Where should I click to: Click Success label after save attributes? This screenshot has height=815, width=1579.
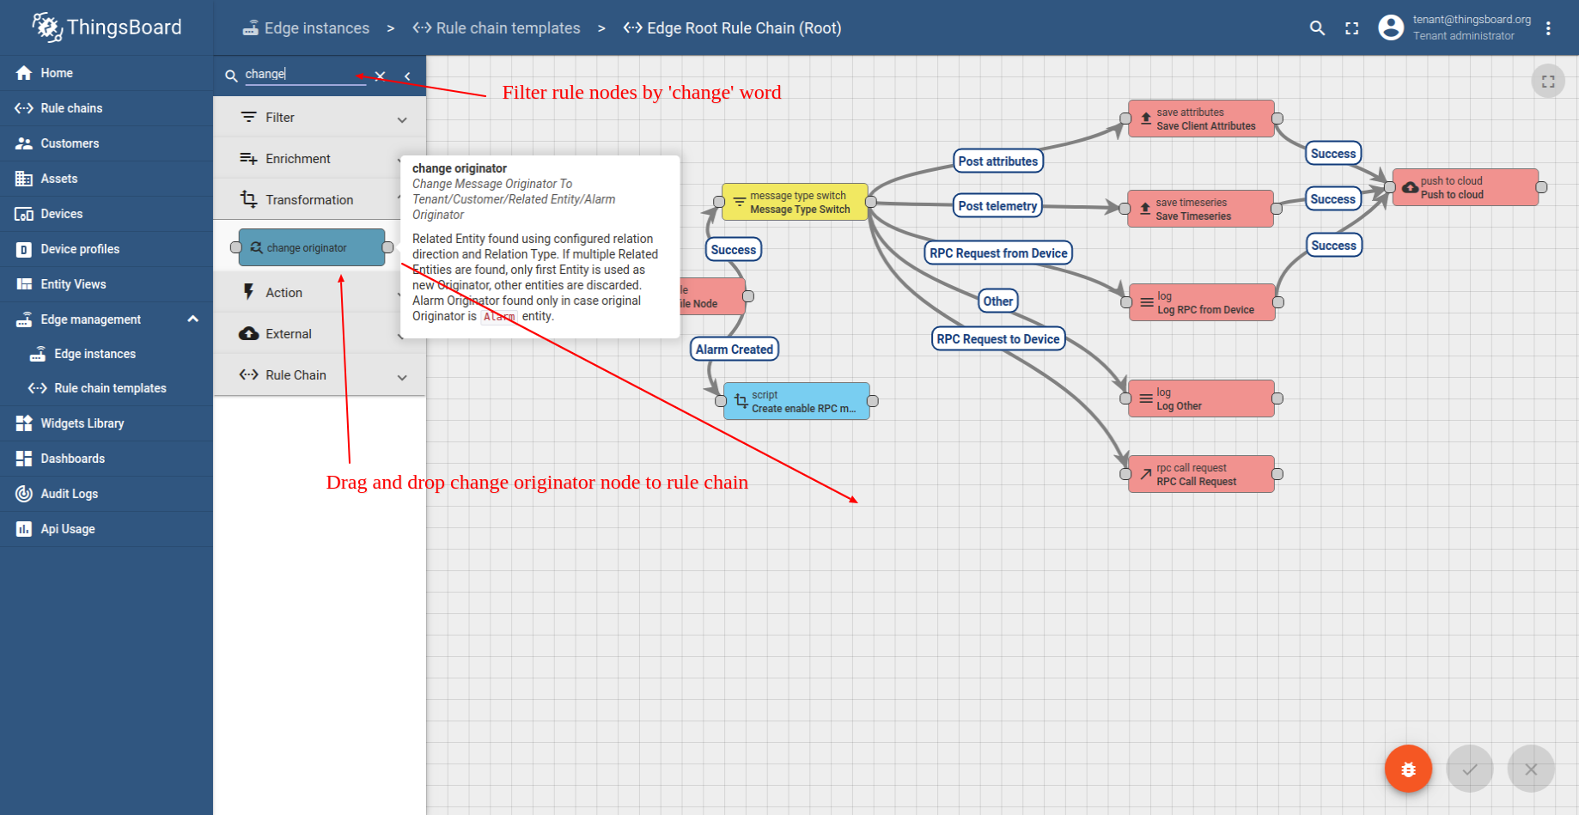tap(1333, 154)
